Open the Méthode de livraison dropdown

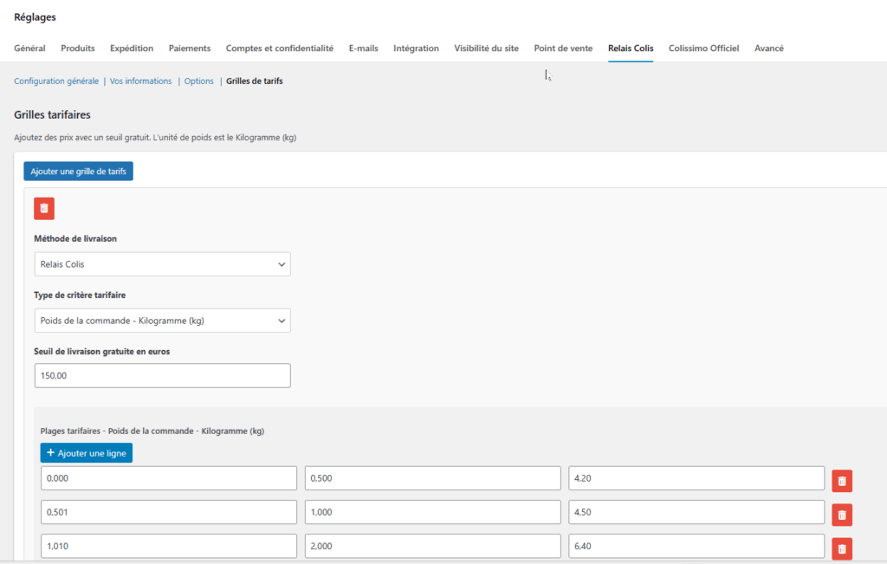click(162, 264)
